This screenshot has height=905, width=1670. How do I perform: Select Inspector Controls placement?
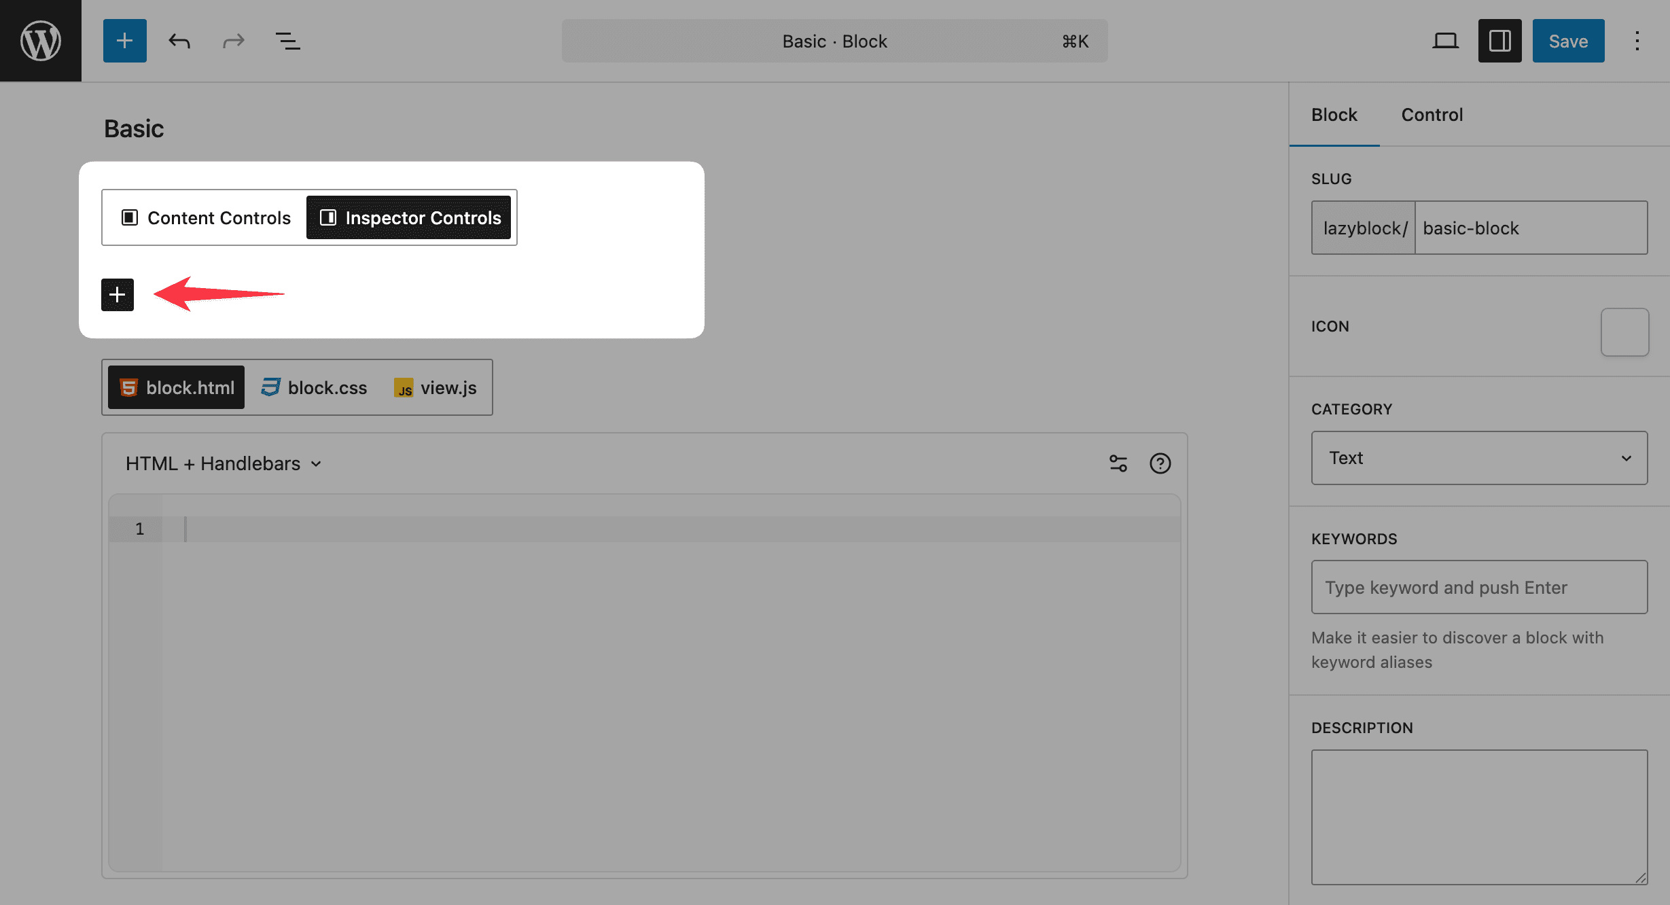pos(409,217)
